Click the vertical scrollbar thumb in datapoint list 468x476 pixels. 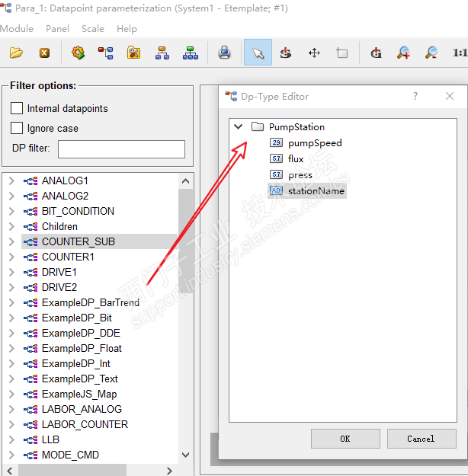point(185,241)
